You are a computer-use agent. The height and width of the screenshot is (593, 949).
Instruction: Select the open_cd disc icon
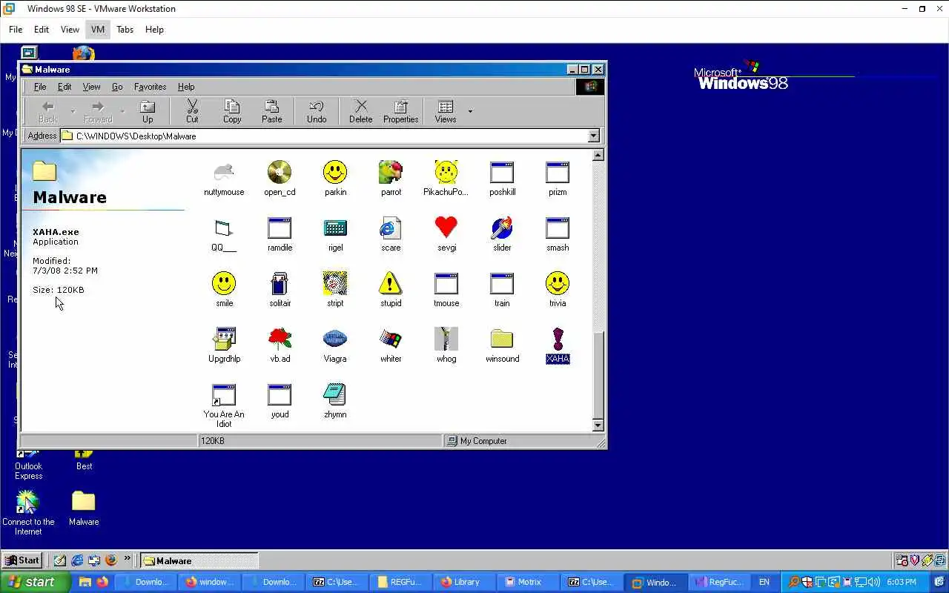(x=280, y=172)
